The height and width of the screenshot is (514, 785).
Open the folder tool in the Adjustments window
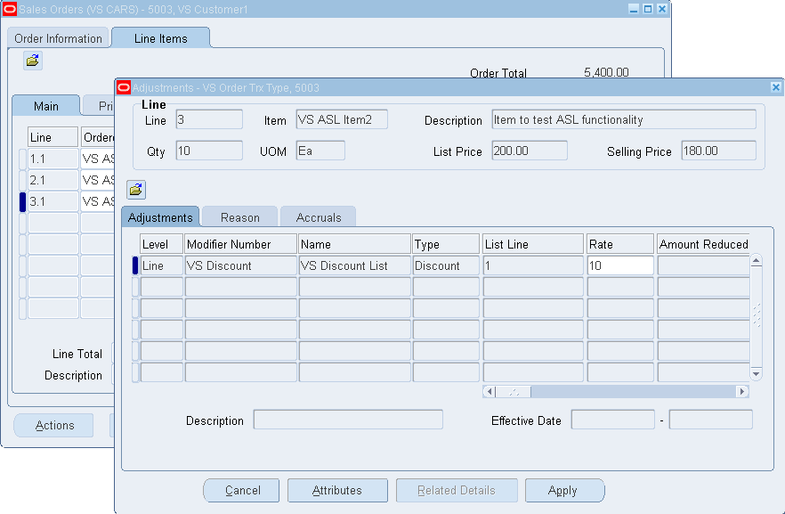[x=135, y=189]
